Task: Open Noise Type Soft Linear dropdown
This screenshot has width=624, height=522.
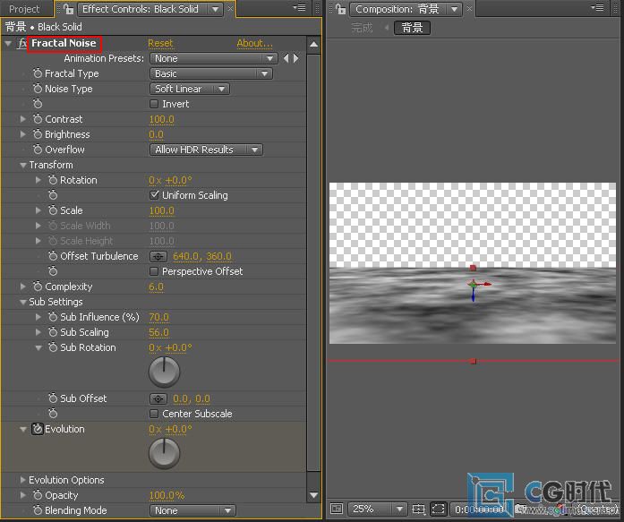Action: tap(190, 89)
